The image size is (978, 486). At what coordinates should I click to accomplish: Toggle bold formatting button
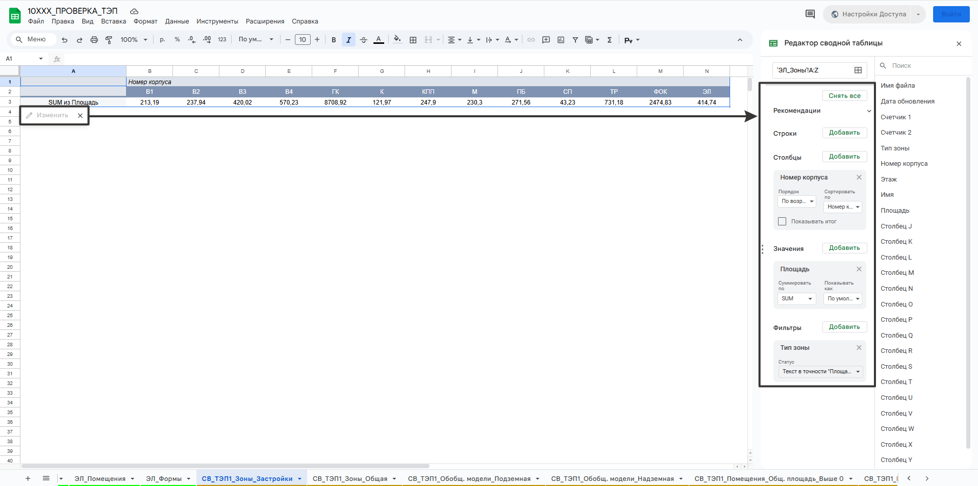tap(334, 40)
